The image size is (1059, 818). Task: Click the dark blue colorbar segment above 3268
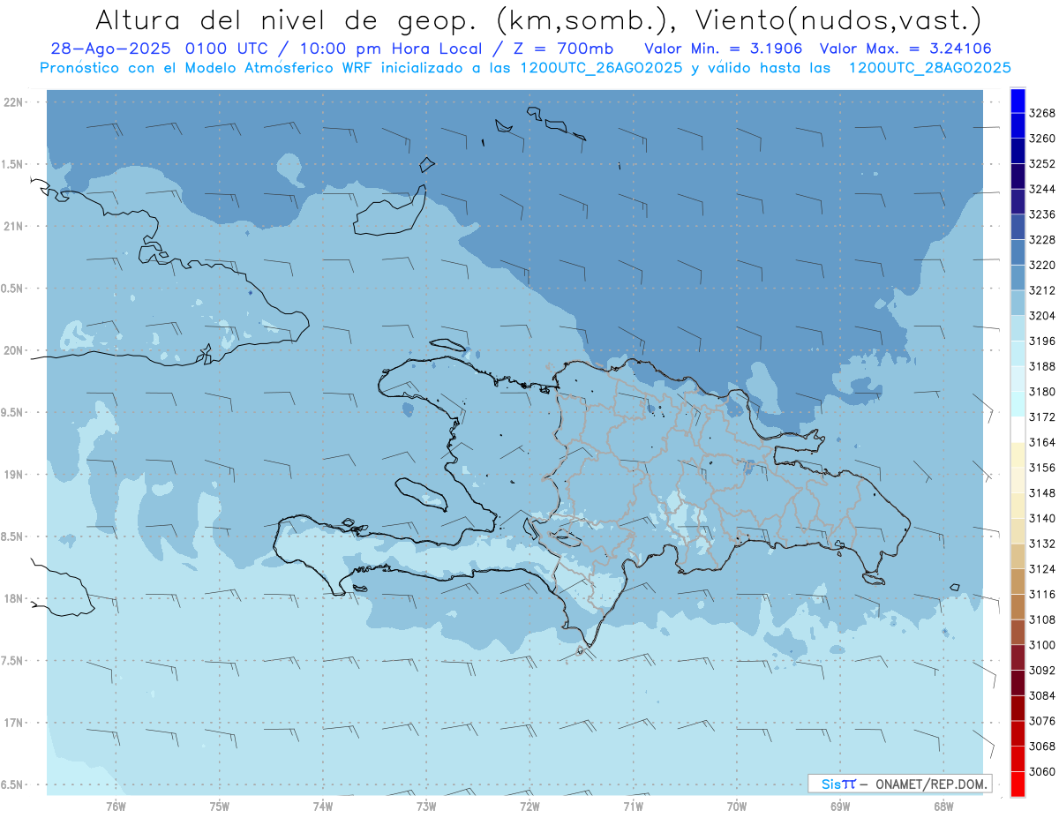point(1017,101)
